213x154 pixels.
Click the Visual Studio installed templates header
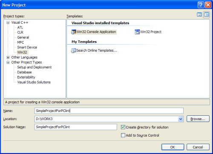coord(100,23)
